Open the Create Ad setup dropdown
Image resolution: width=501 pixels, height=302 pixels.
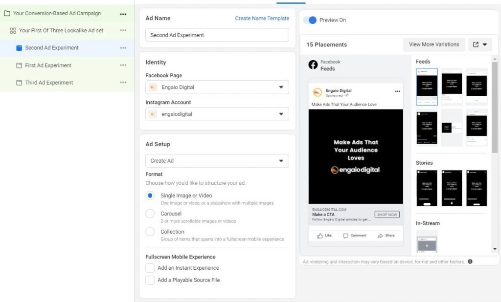pos(217,161)
